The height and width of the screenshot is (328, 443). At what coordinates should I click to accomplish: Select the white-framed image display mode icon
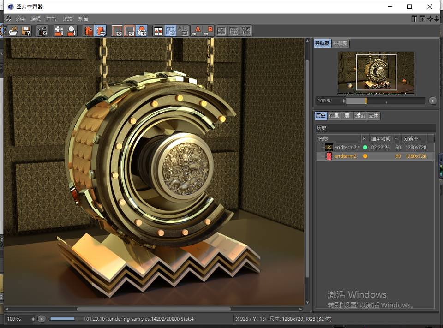117,31
